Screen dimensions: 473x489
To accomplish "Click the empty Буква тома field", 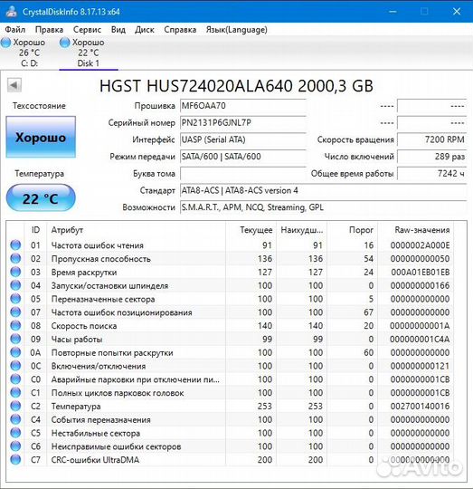I will point(243,173).
